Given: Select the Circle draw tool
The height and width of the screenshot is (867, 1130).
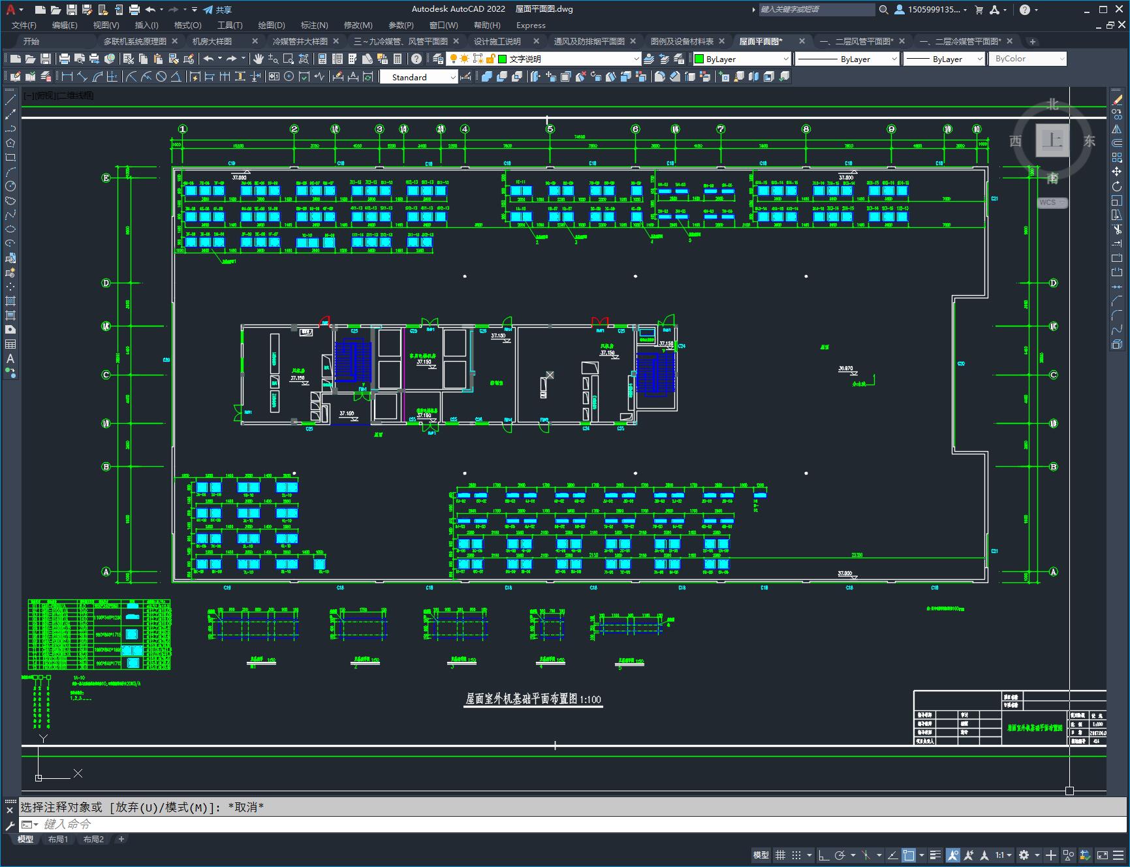Looking at the screenshot, I should tap(10, 186).
